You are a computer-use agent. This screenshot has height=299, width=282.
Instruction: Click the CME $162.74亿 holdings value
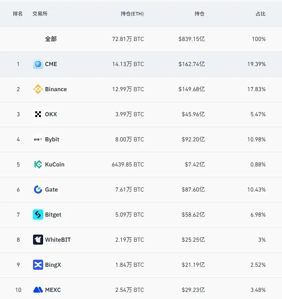coord(192,64)
